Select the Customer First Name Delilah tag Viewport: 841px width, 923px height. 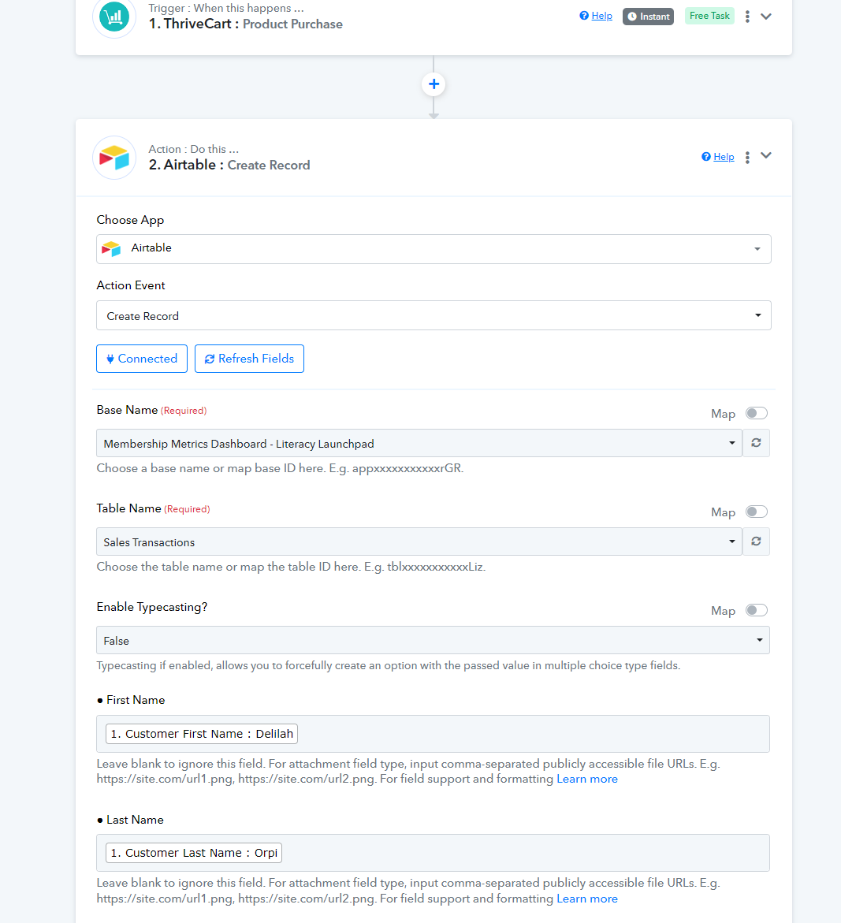click(x=202, y=734)
